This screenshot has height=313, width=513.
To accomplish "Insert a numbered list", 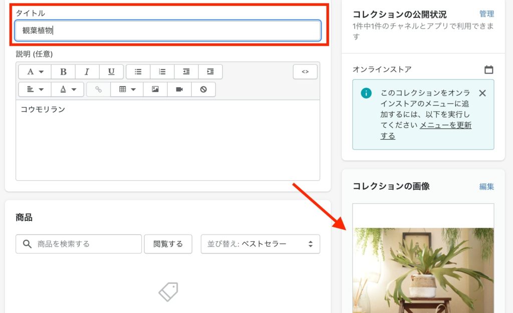I will click(162, 72).
